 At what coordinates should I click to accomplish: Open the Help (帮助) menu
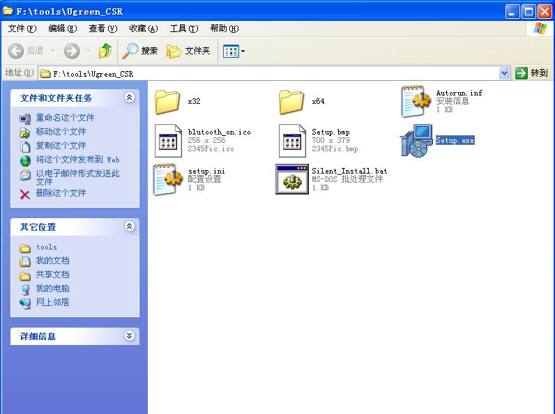click(x=225, y=29)
